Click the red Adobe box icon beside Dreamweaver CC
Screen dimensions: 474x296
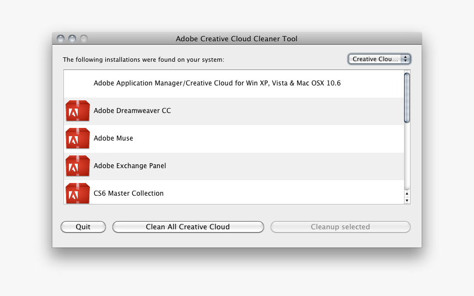pyautogui.click(x=77, y=111)
